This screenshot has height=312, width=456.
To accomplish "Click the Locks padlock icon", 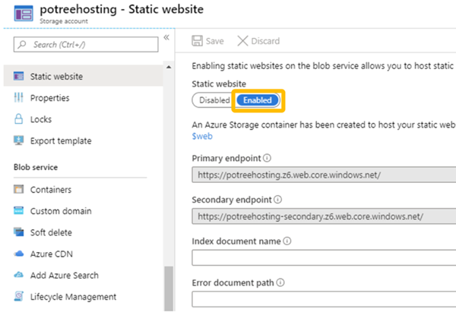I will [x=18, y=119].
